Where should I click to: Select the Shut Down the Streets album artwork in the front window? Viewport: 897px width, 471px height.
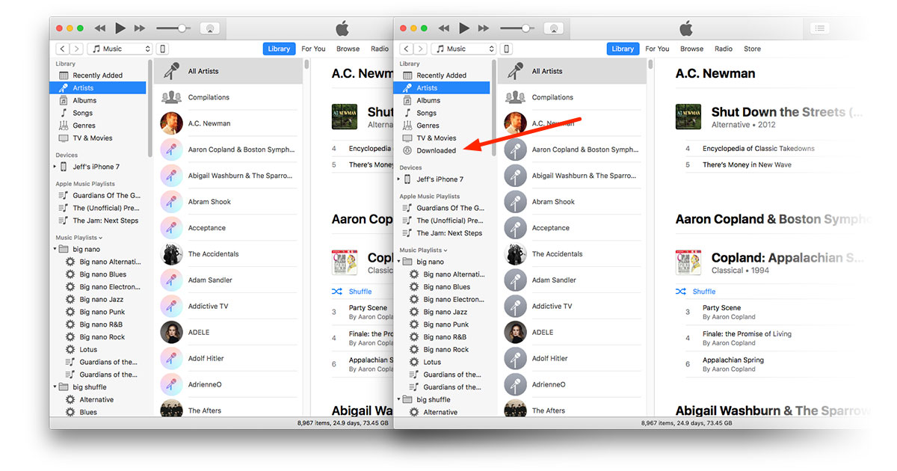pos(688,117)
